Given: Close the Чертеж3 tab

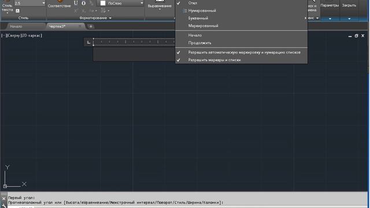Looking at the screenshot, I should pos(80,26).
